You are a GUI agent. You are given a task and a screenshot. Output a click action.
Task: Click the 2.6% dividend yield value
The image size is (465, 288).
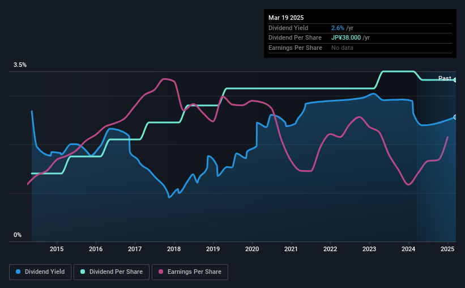point(338,28)
